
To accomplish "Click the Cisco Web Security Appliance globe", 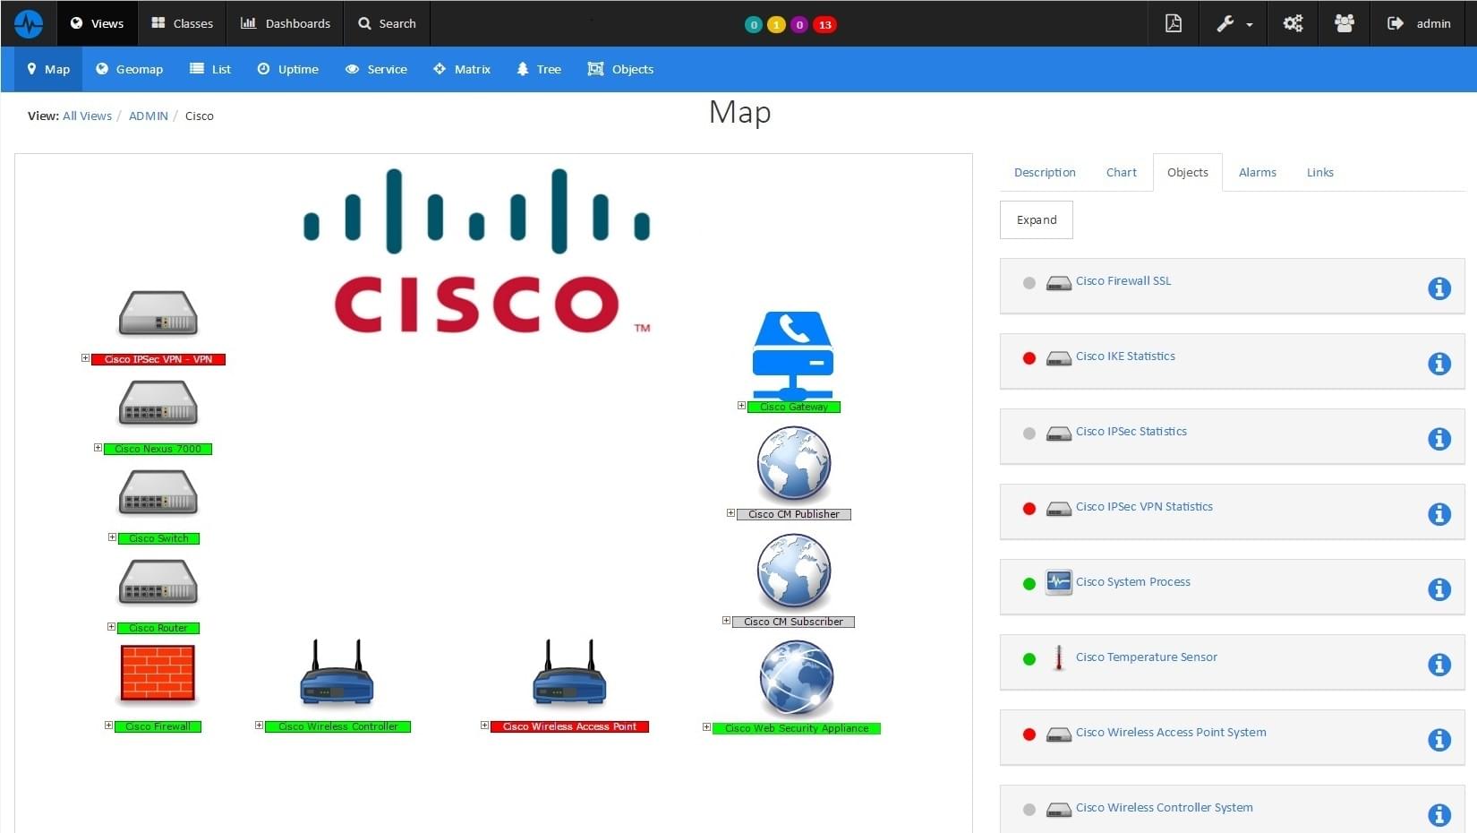I will coord(796,678).
